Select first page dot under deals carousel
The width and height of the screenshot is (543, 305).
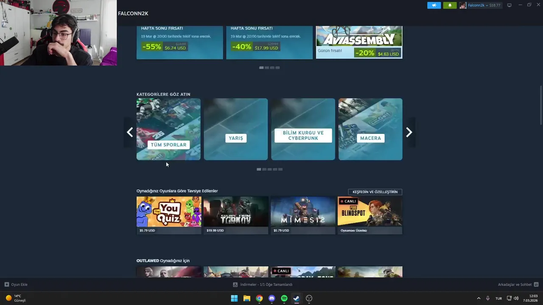pos(261,68)
